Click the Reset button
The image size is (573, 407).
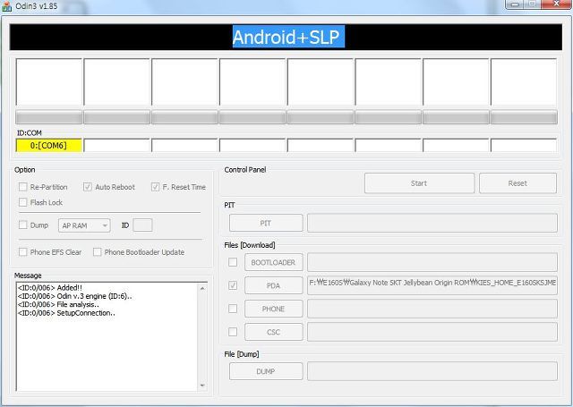click(x=517, y=183)
